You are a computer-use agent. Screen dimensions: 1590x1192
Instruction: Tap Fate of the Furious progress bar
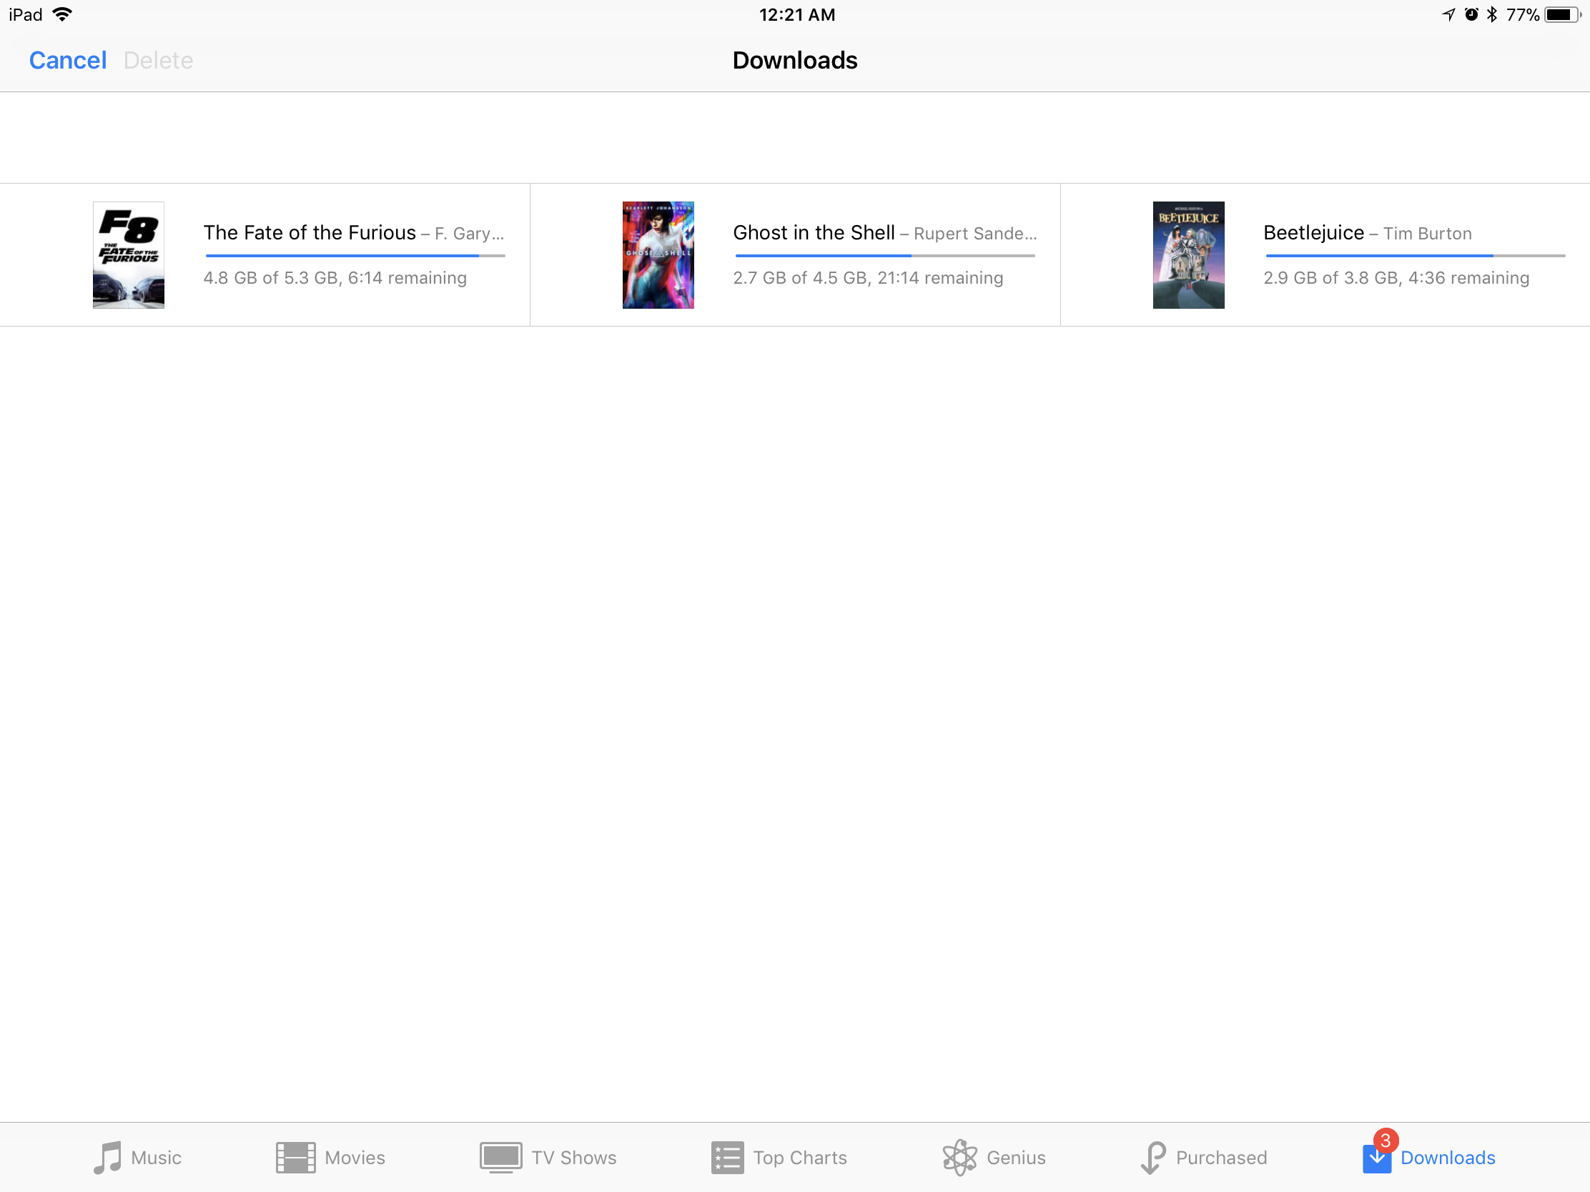click(x=355, y=255)
